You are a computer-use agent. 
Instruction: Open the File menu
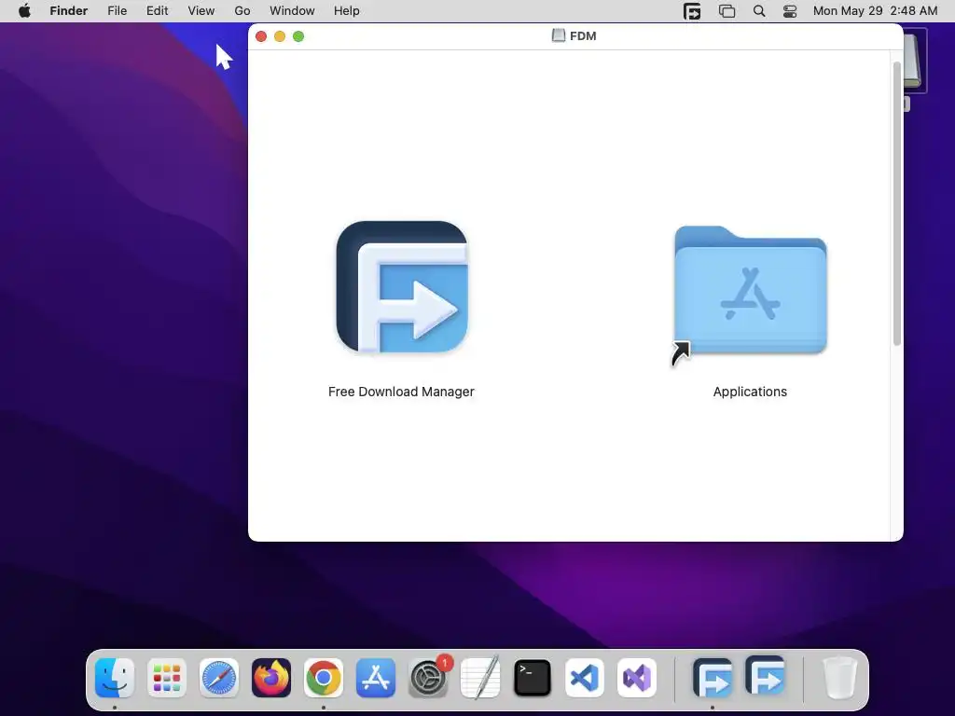[x=117, y=10]
